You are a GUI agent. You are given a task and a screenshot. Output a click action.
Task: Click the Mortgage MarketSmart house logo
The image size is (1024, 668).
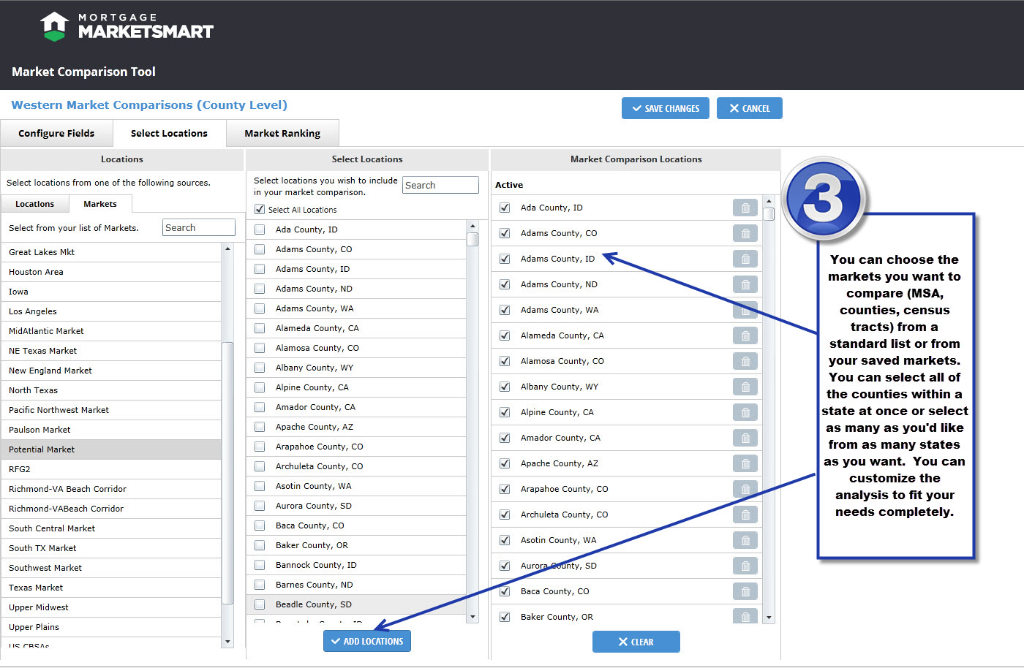[x=54, y=26]
